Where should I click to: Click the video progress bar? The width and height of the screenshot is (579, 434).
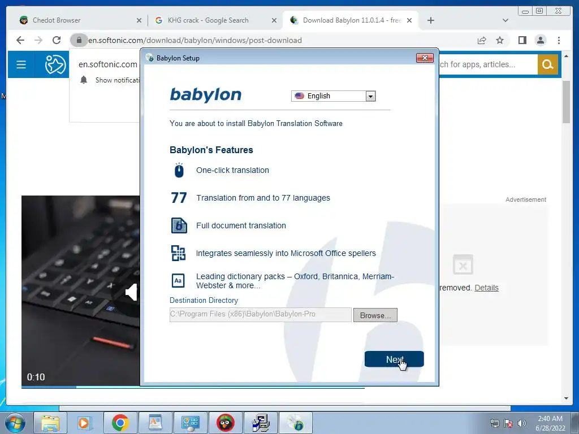click(192, 387)
